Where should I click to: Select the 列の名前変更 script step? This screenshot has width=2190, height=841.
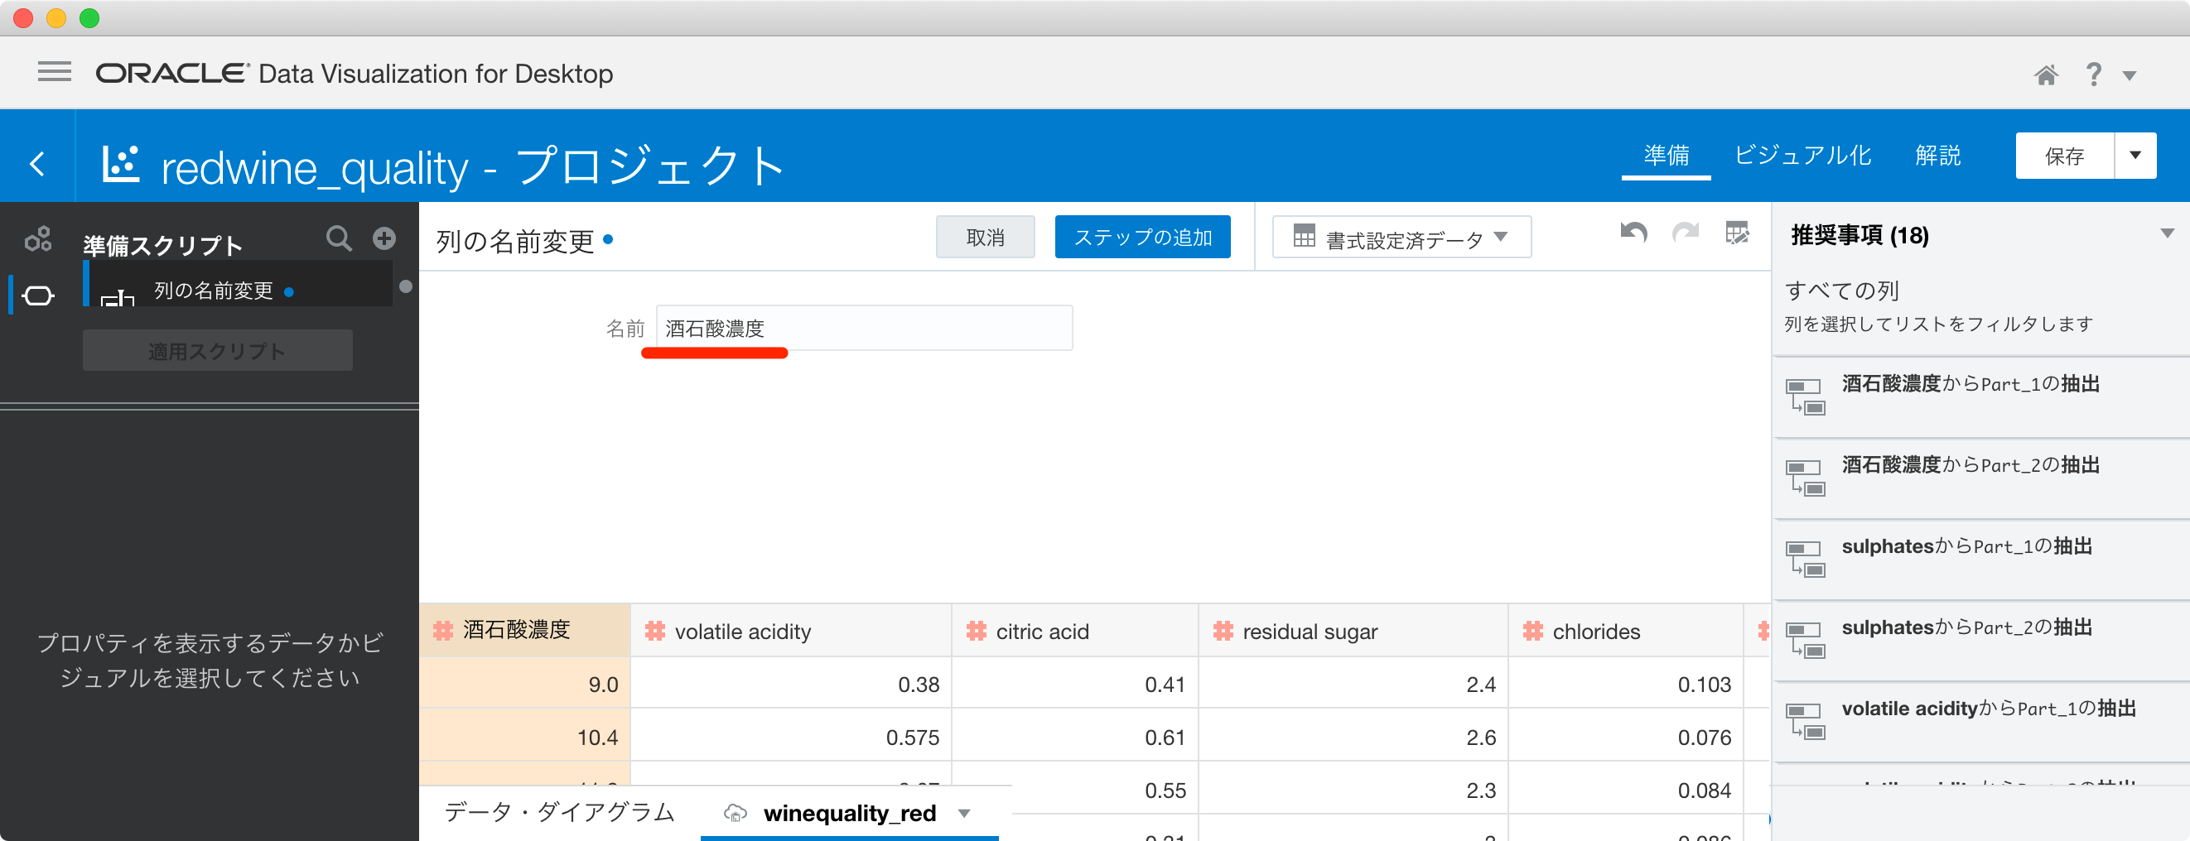click(238, 284)
